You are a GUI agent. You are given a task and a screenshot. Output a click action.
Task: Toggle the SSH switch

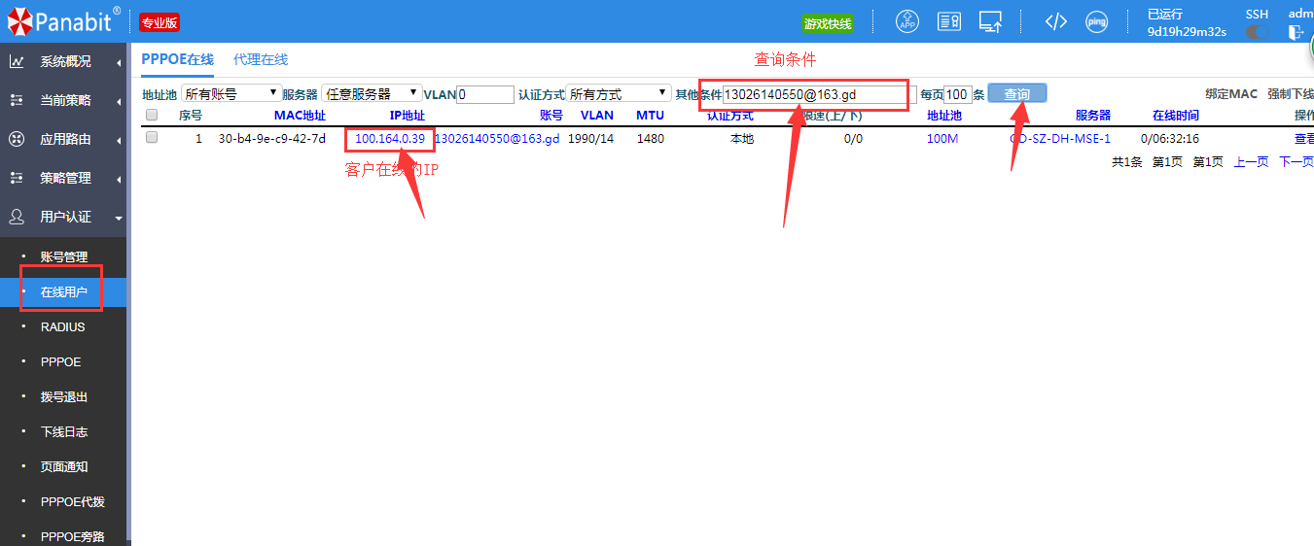point(1258,32)
